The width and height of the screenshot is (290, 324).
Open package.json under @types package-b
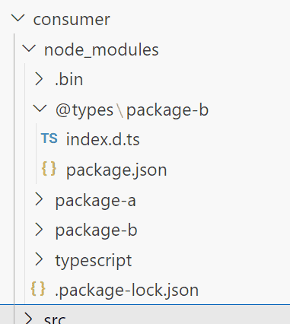pos(116,170)
